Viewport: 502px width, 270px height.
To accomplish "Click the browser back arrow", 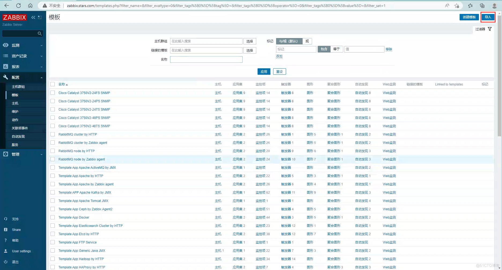I will 7,5.
